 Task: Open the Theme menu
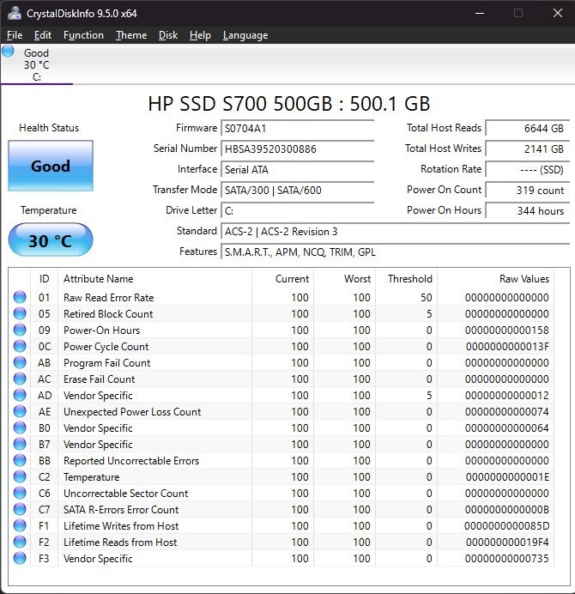[x=131, y=35]
